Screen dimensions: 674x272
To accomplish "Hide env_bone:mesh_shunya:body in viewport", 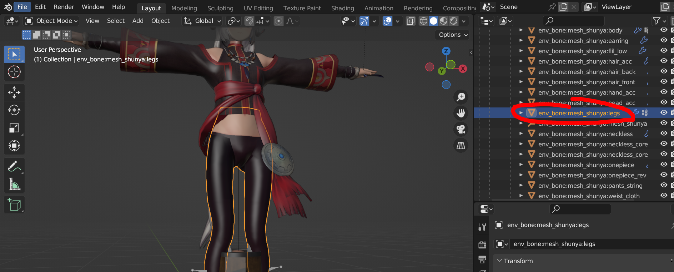I will coord(664,30).
